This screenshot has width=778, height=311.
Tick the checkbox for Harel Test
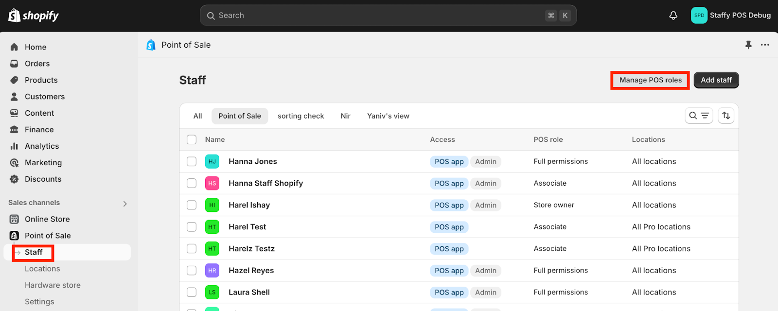192,227
